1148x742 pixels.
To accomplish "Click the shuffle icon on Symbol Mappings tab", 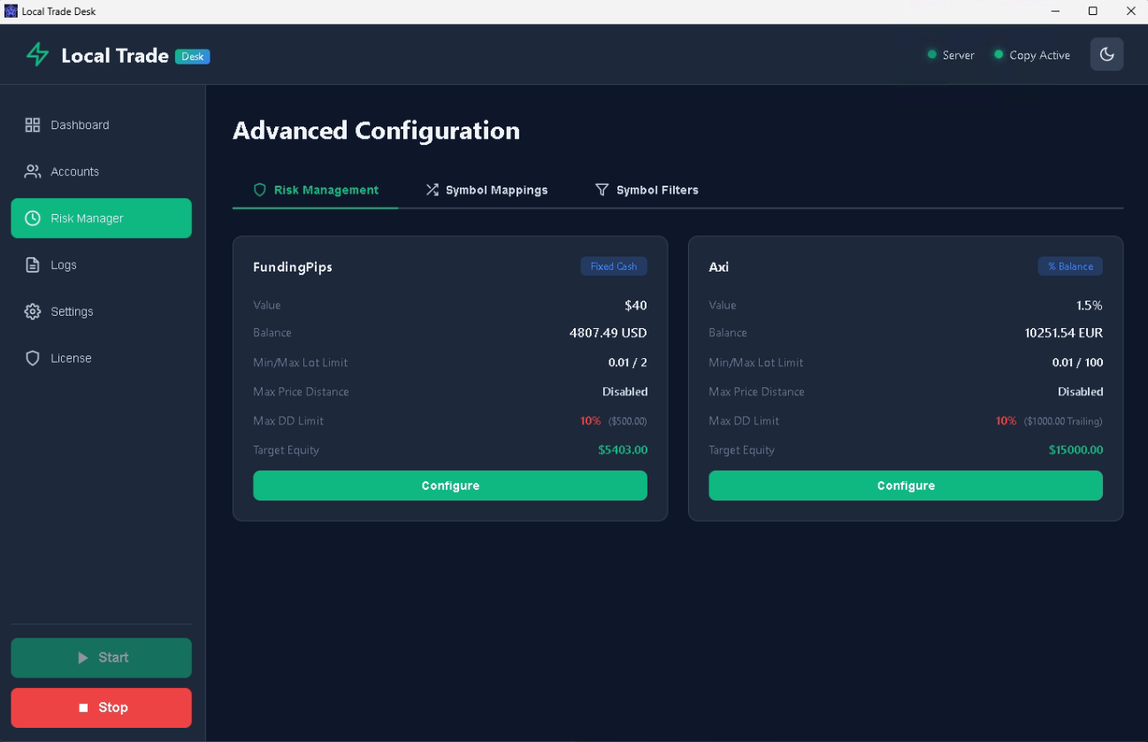I will [x=432, y=189].
